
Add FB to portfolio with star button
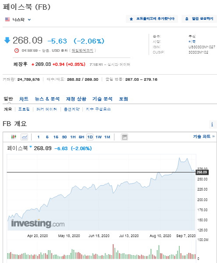click(152, 18)
